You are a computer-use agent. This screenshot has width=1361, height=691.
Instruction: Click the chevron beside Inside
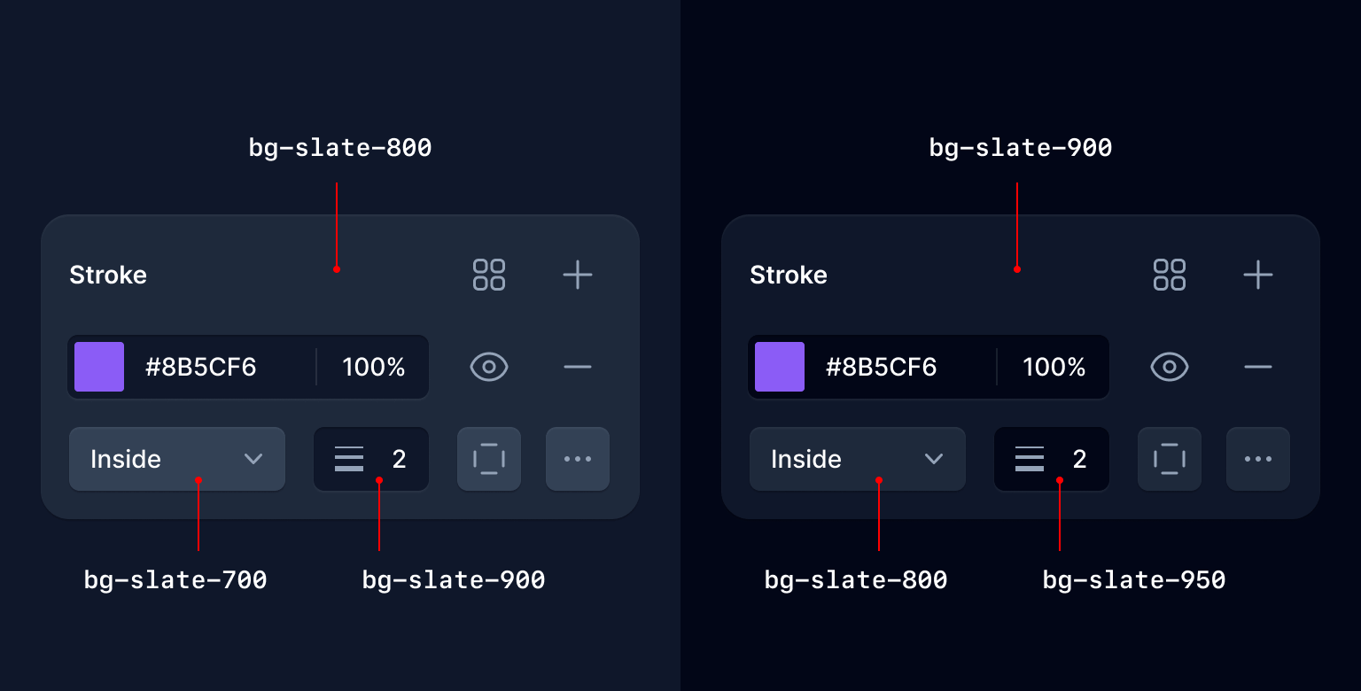(253, 459)
